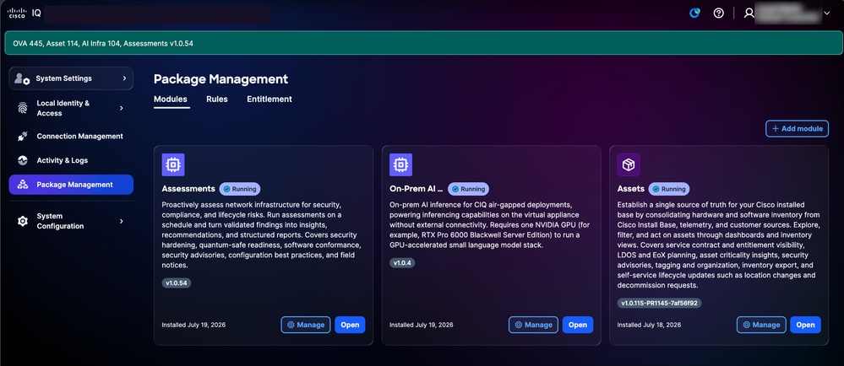Screen dimensions: 844x366
Task: Click the System Settings gear-user icon
Action: pos(22,78)
